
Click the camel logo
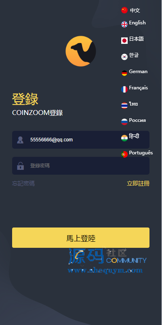tap(81, 51)
